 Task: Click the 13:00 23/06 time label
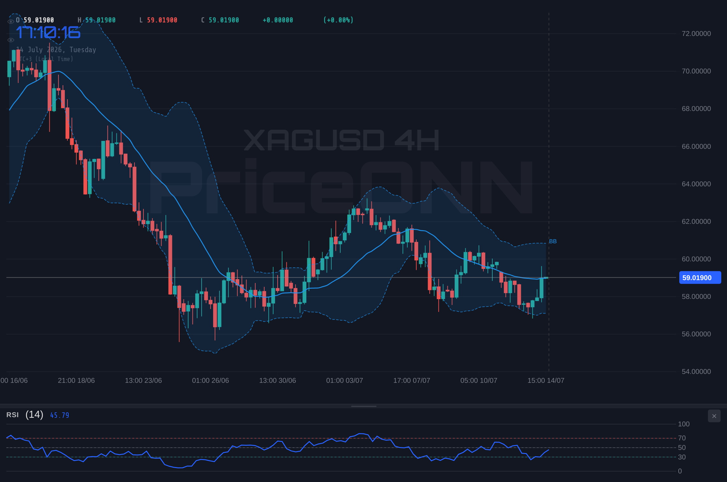pos(143,381)
